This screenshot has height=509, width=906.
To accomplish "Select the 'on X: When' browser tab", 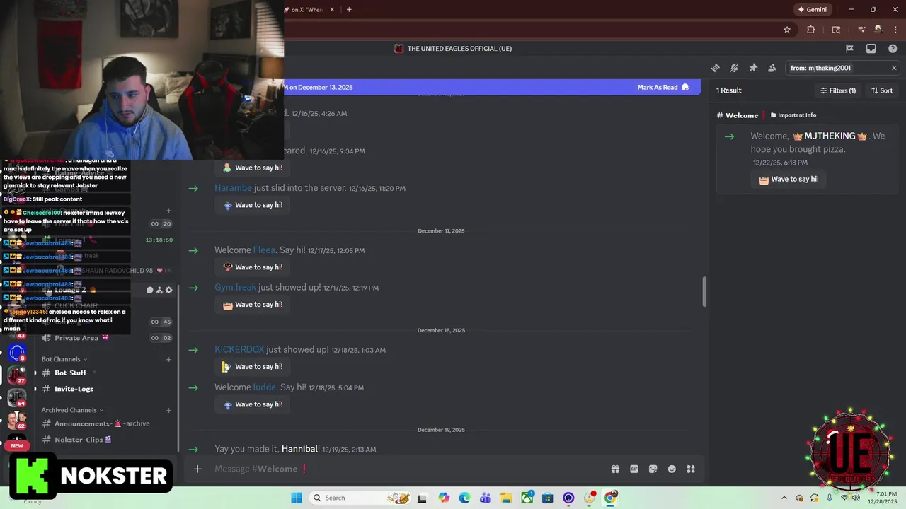I will [306, 10].
